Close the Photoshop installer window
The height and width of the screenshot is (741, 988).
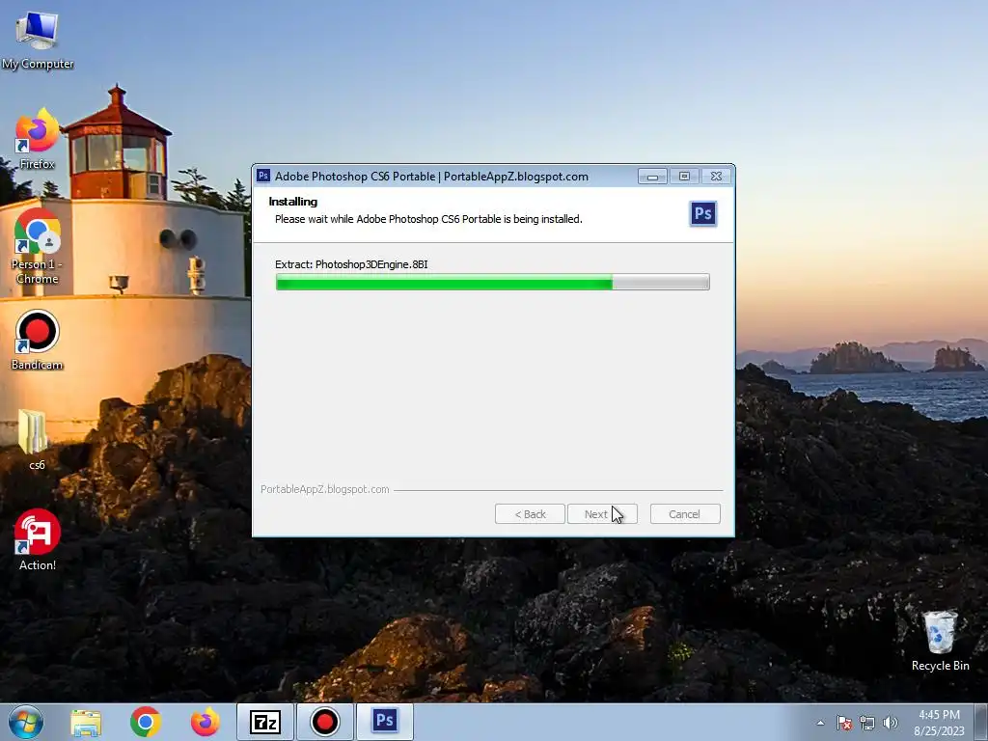[x=717, y=177]
